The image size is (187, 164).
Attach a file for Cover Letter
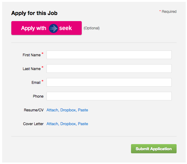click(x=52, y=124)
